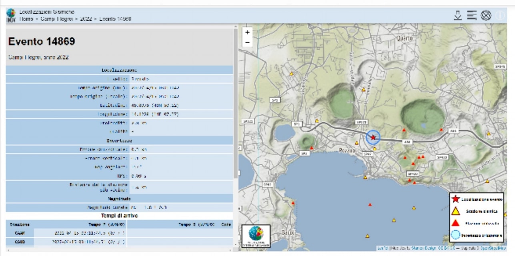Open the list menu icon

point(472,16)
